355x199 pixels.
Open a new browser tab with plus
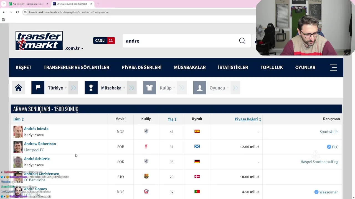coord(98,4)
